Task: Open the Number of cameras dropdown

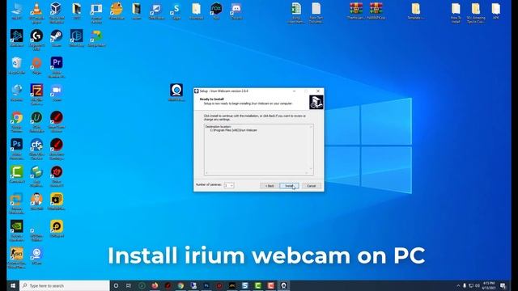Action: pyautogui.click(x=229, y=185)
